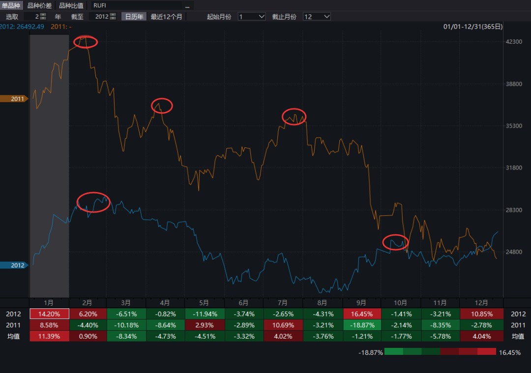Click the ellipsis button beside RUFI

coord(187,5)
